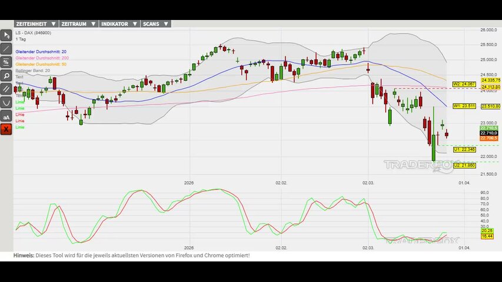Activate the magnifier zoom tool
502x282 pixels.
(6, 76)
